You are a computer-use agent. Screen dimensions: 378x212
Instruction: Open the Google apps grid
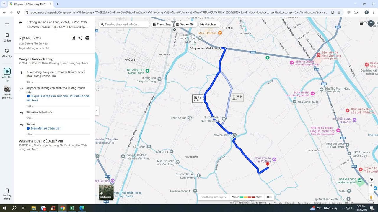[x=361, y=23]
